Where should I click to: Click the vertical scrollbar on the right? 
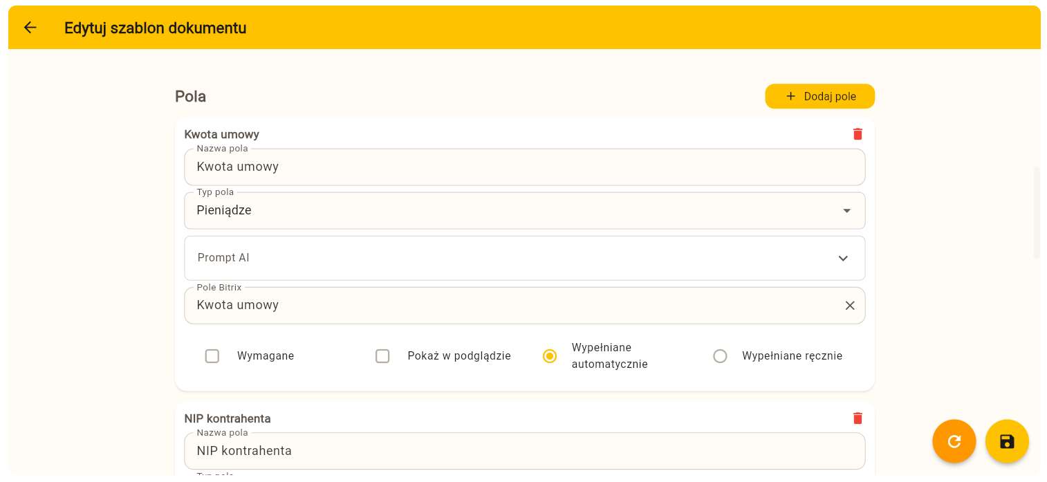1036,212
